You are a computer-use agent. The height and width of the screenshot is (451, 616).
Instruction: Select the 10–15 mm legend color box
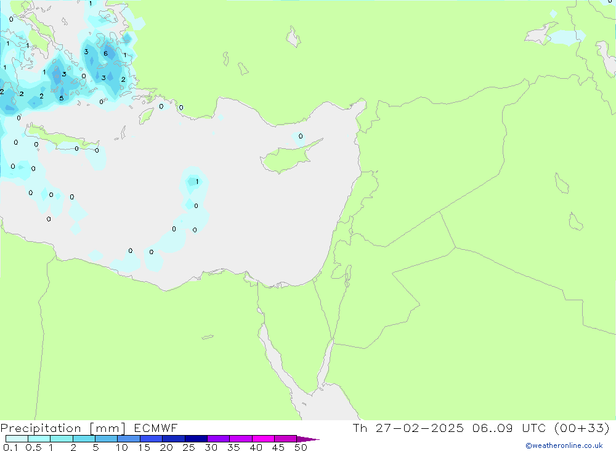point(129,439)
